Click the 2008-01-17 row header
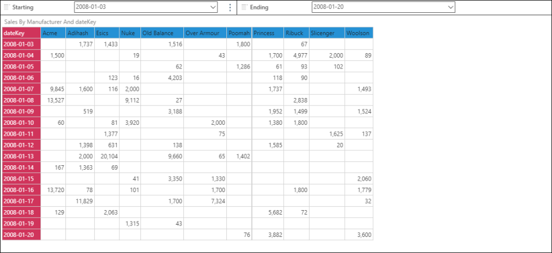 click(21, 201)
